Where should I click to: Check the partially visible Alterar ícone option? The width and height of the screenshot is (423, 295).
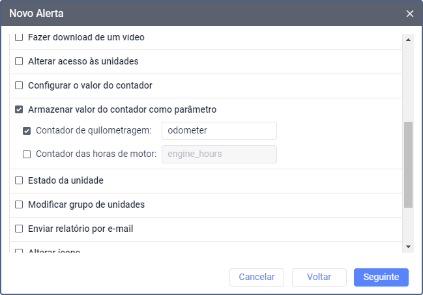[19, 251]
